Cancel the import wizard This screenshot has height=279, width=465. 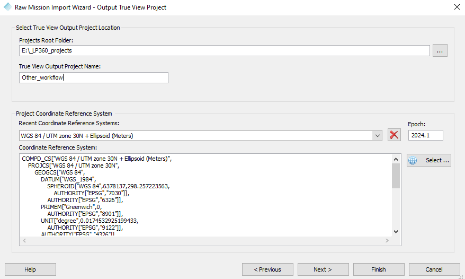(x=434, y=269)
